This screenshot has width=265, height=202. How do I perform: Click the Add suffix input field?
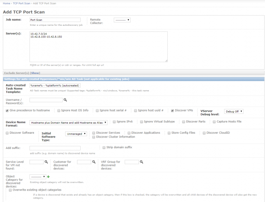click(55, 148)
